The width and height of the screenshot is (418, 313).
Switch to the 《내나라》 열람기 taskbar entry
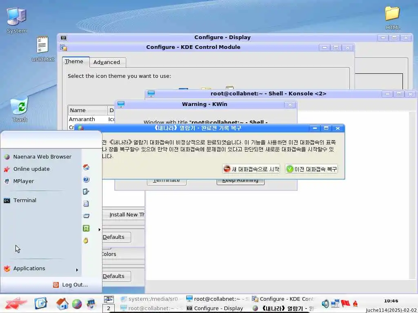[284, 308]
